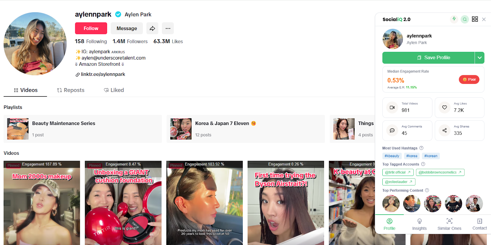The width and height of the screenshot is (491, 245).
Task: Switch to the Reposts tab
Action: coord(71,90)
